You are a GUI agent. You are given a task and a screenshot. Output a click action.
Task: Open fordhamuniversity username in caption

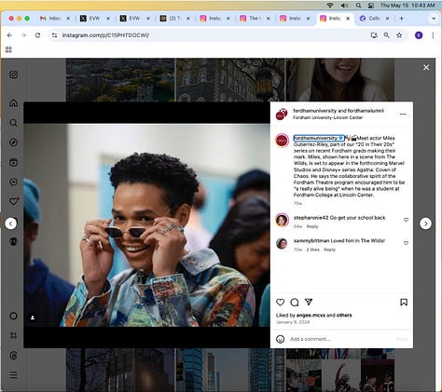(x=315, y=138)
